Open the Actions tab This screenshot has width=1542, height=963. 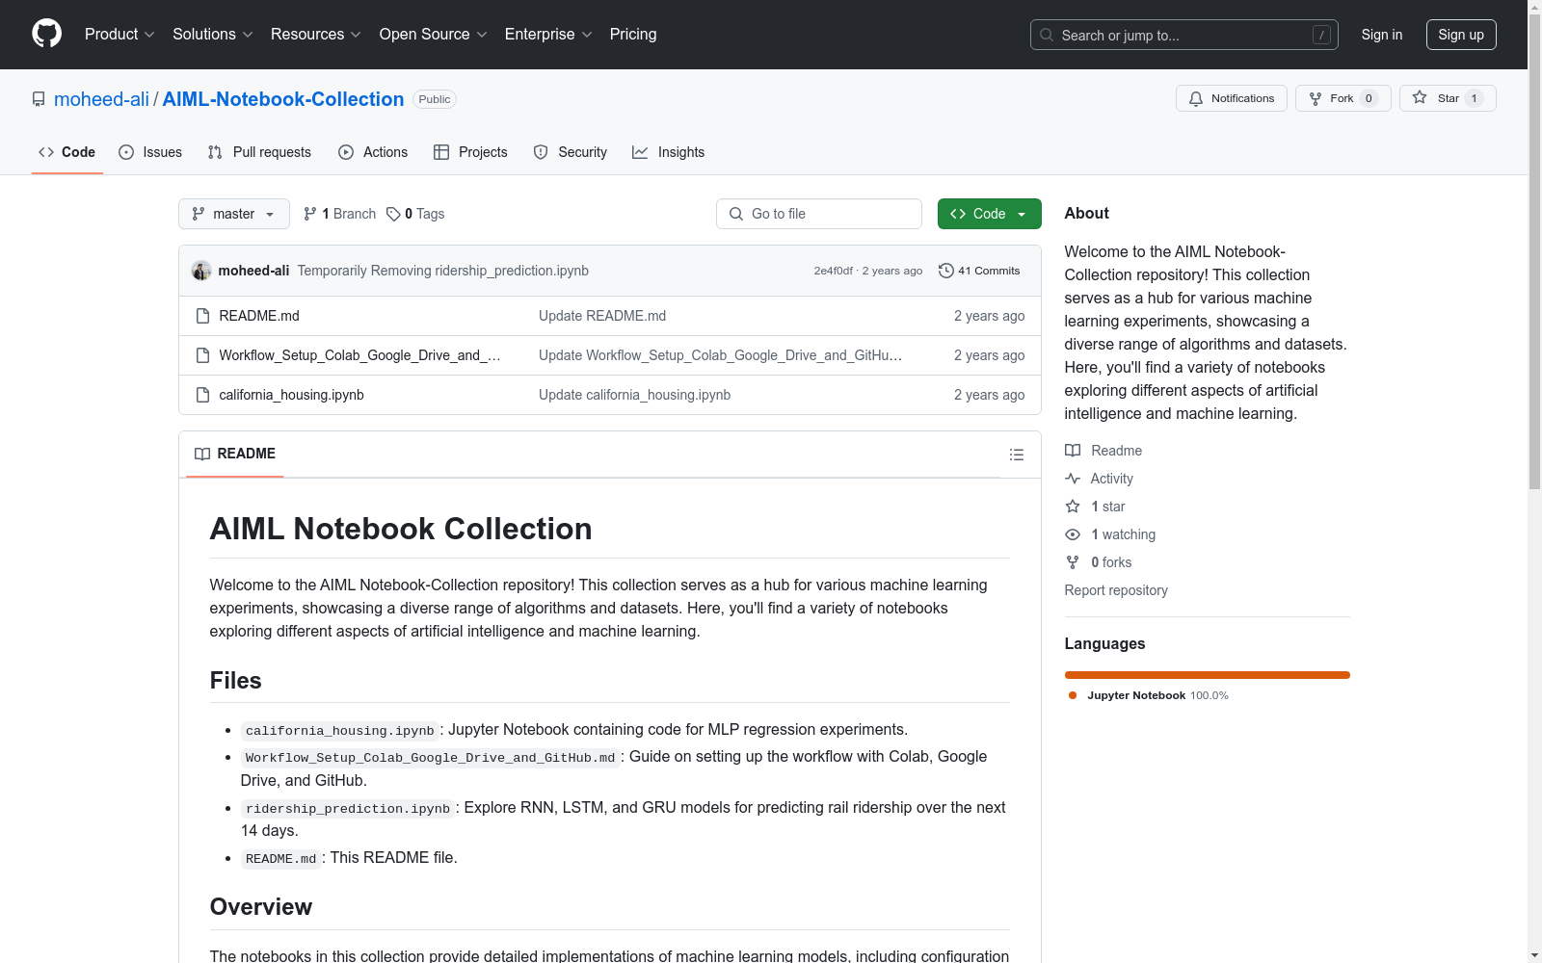tap(373, 152)
